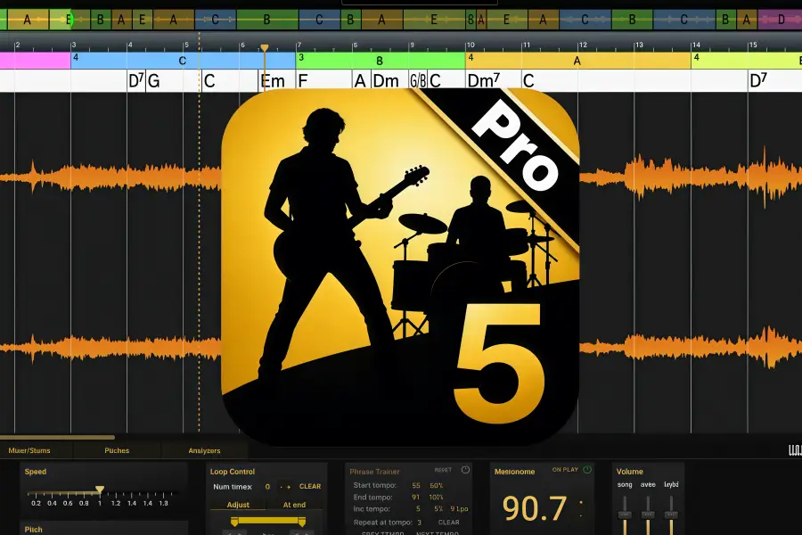This screenshot has width=802, height=535.
Task: Select the green B section bar
Action: [380, 61]
